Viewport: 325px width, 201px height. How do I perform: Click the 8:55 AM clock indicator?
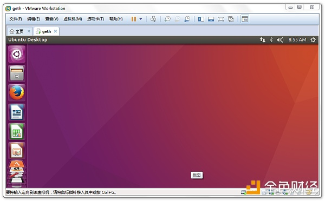(x=297, y=39)
